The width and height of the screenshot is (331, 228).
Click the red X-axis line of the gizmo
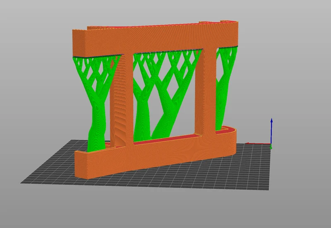[x=258, y=144]
